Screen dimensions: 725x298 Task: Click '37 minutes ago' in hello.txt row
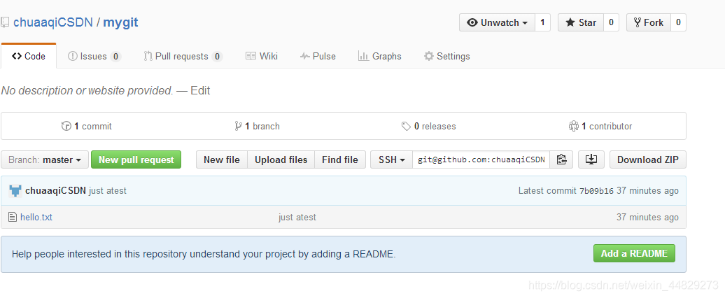[x=647, y=217]
